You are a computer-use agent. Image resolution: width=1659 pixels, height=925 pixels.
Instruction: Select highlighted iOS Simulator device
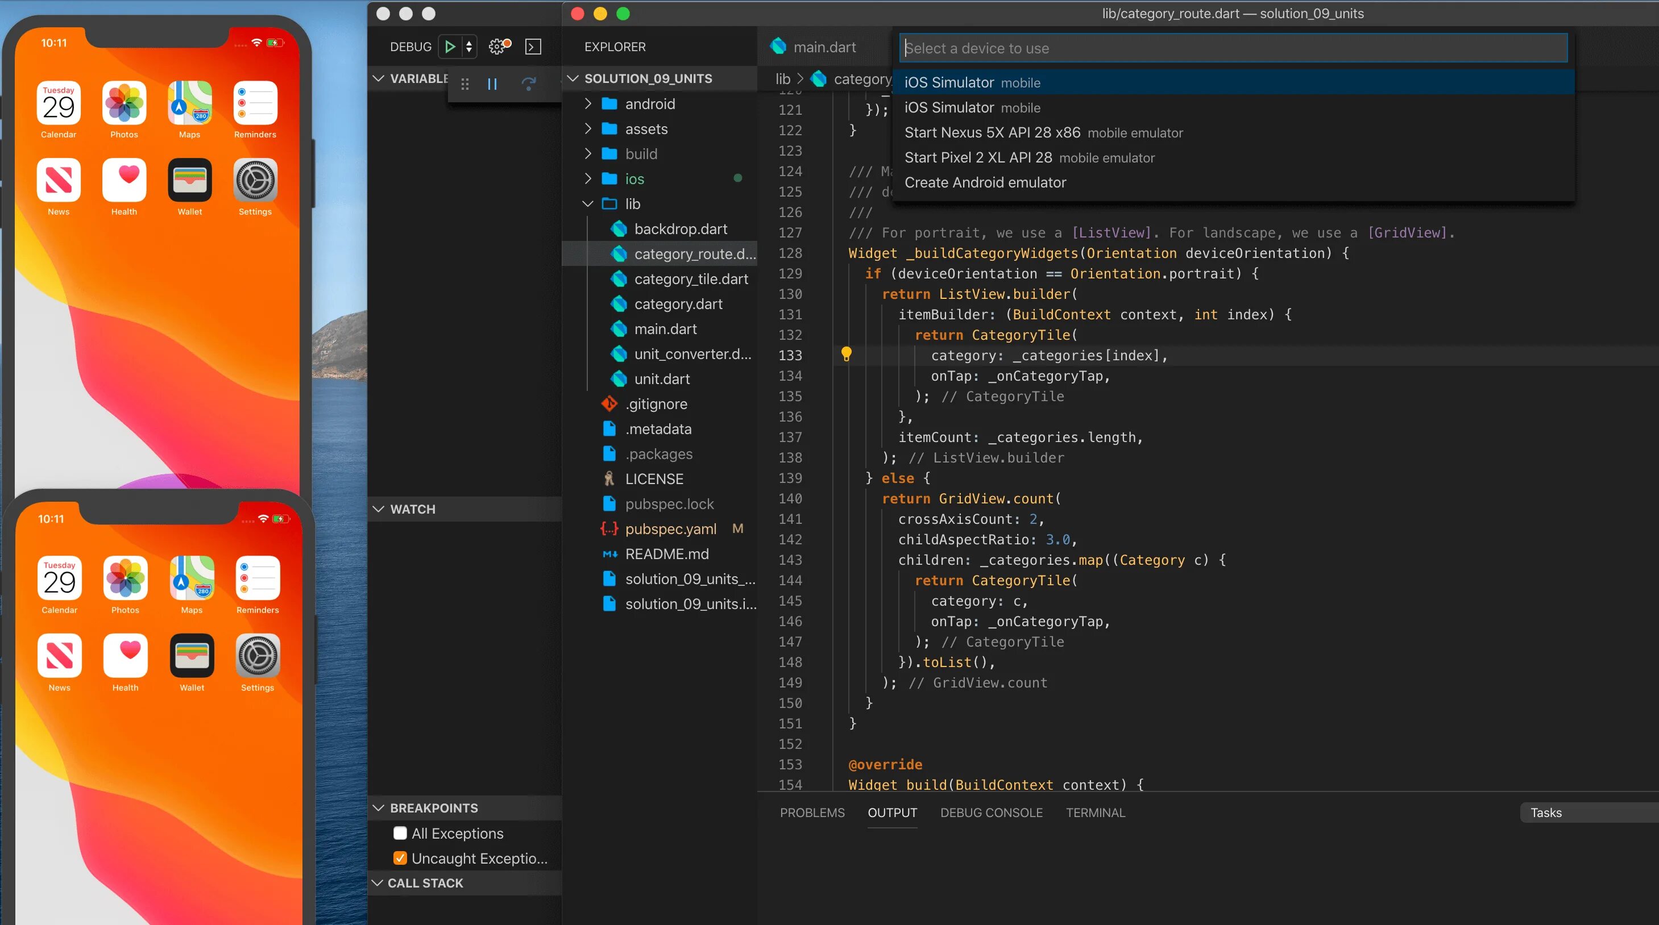click(1233, 82)
